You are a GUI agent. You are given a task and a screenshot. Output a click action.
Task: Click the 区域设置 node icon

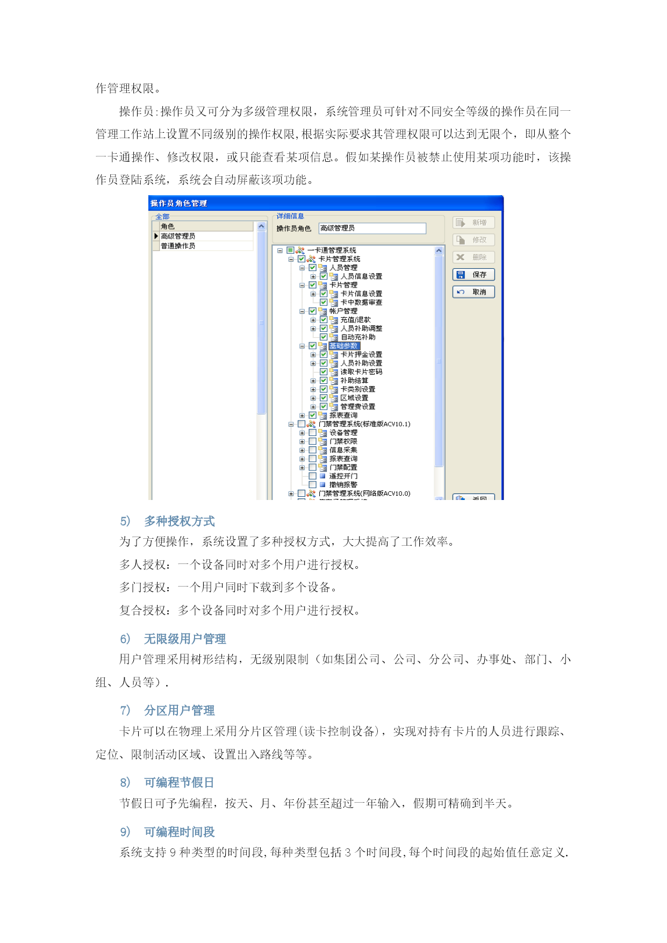point(334,398)
